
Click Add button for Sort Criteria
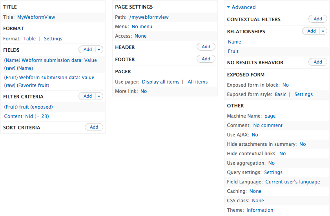(94, 127)
